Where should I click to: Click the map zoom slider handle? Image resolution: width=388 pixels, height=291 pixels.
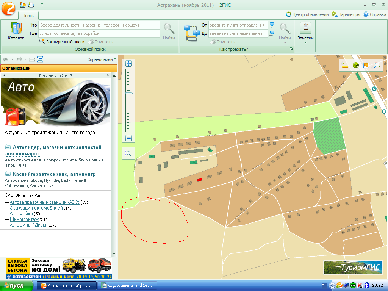(129, 94)
